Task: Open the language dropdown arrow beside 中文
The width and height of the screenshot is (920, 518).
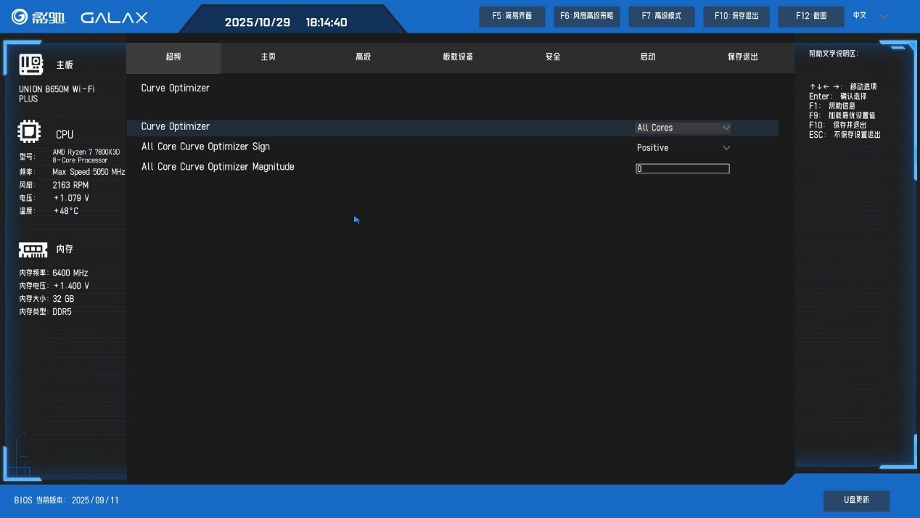Action: (883, 16)
